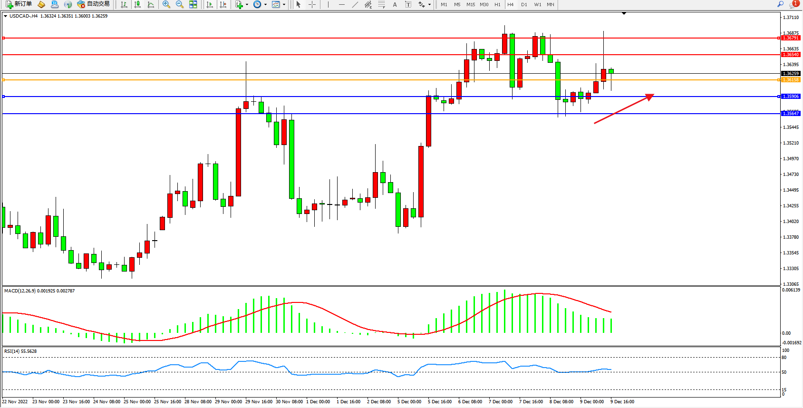Zoom in on the chart
This screenshot has height=408, width=803.
(x=166, y=4)
